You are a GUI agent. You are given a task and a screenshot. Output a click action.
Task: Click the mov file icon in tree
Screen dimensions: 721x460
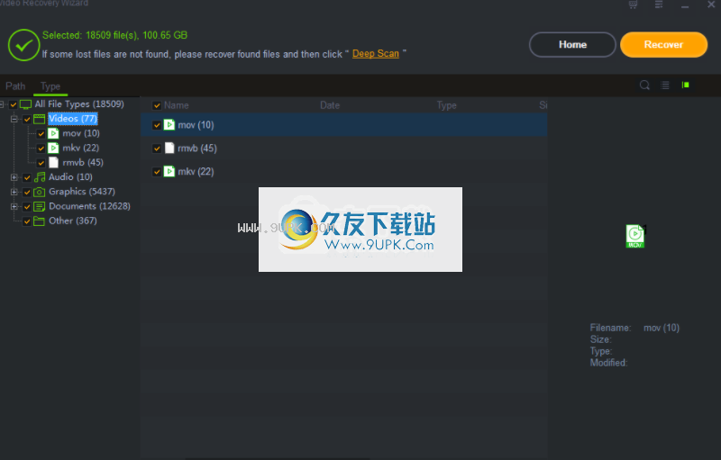54,133
